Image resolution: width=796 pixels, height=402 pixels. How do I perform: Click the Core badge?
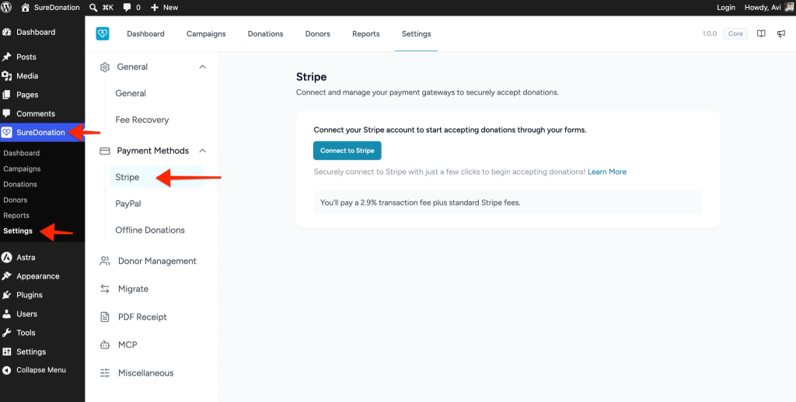735,34
